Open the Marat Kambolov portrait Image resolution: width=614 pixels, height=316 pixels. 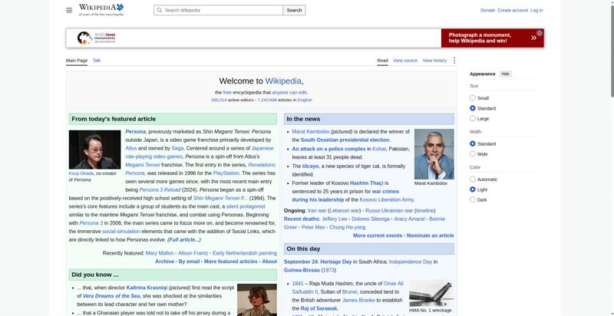(x=434, y=154)
